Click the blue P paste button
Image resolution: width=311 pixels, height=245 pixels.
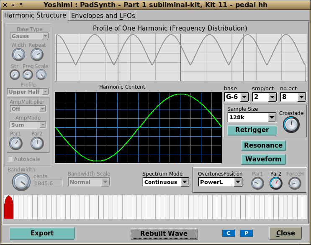(x=246, y=233)
